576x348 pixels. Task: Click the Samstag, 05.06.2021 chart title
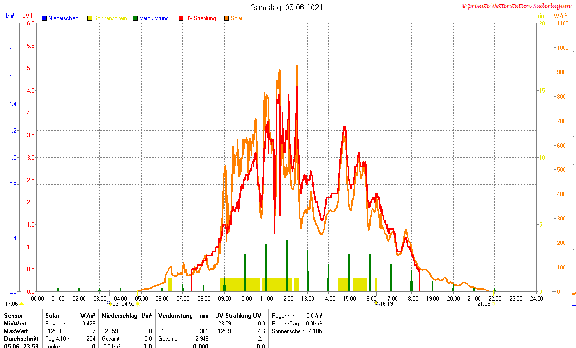[287, 7]
